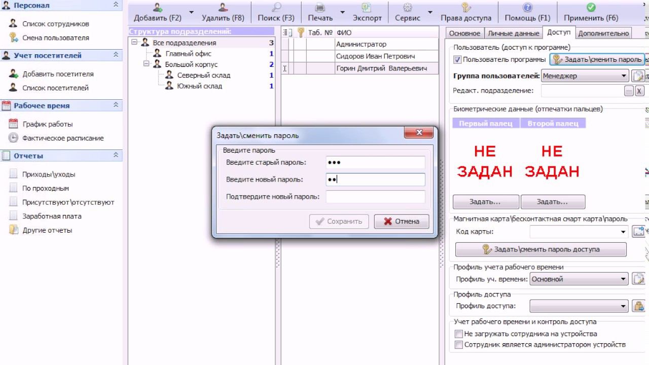
Task: Open the По проходным report
Action: [x=46, y=188]
